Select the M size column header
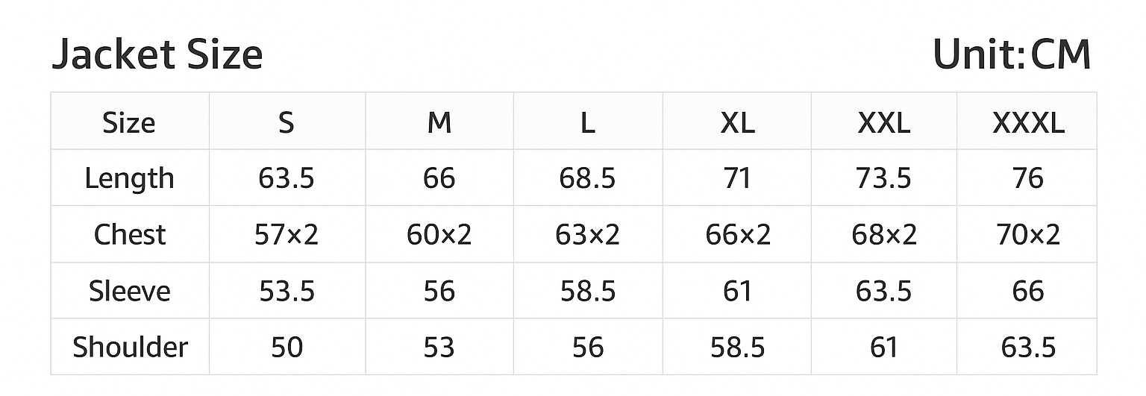The image size is (1146, 396). (x=439, y=122)
